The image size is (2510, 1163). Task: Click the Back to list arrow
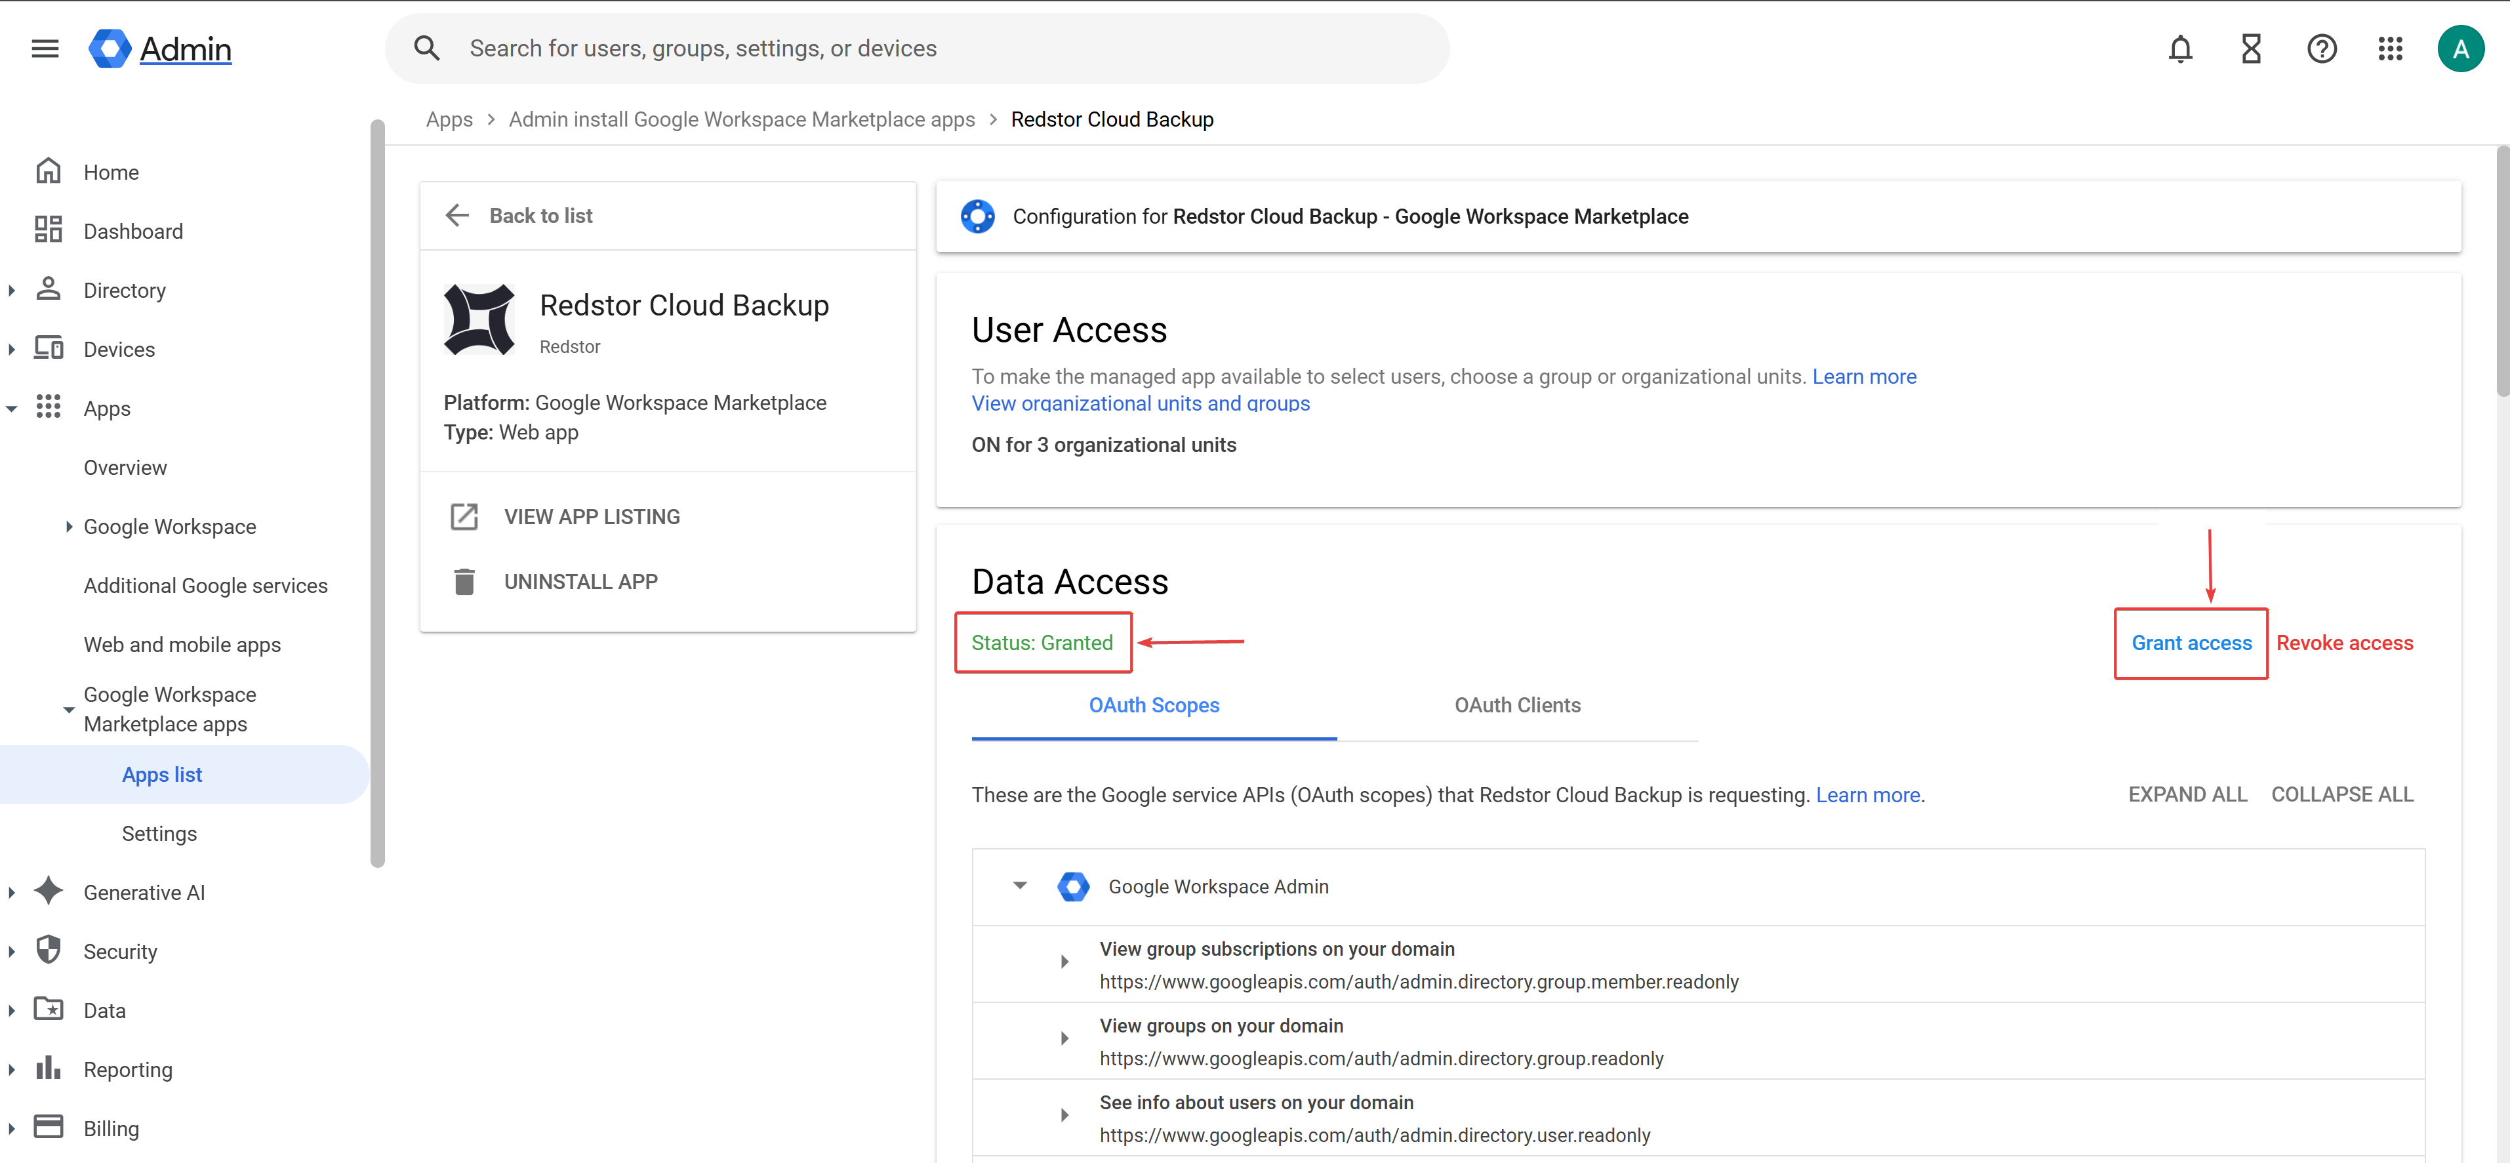[x=457, y=215]
